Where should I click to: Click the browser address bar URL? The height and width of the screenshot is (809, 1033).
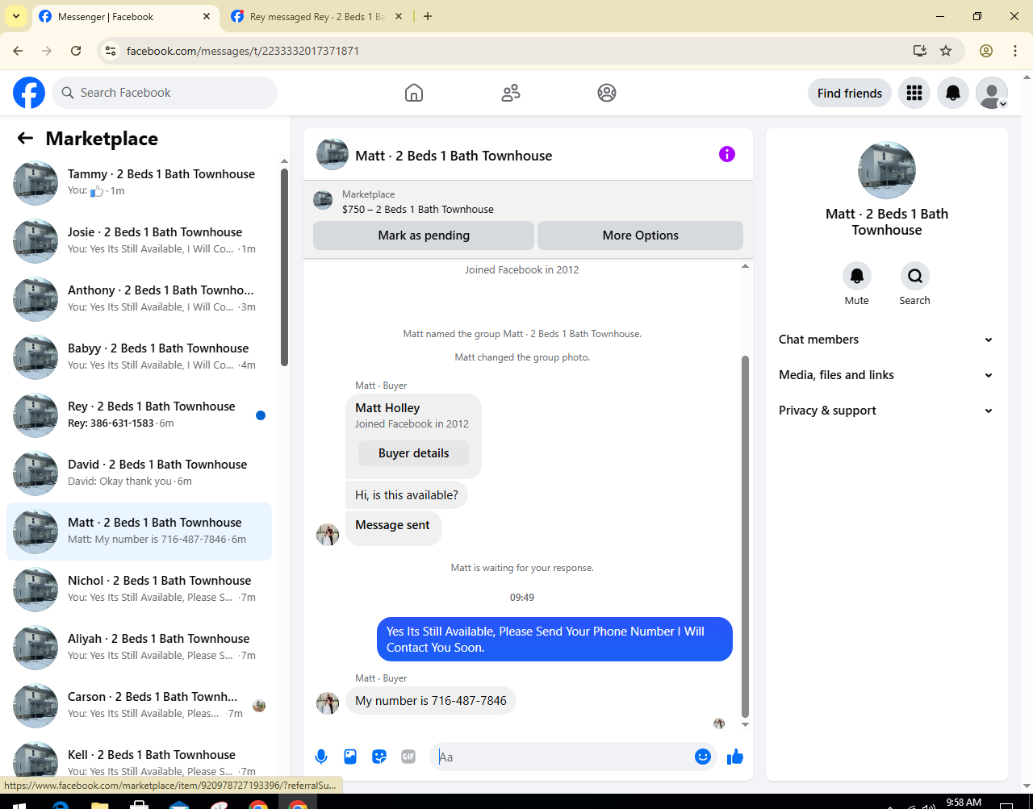(x=243, y=51)
